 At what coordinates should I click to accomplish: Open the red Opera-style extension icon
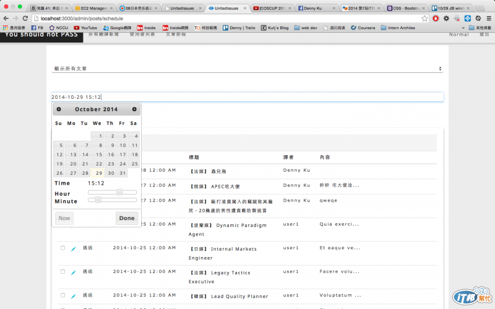coord(436,19)
